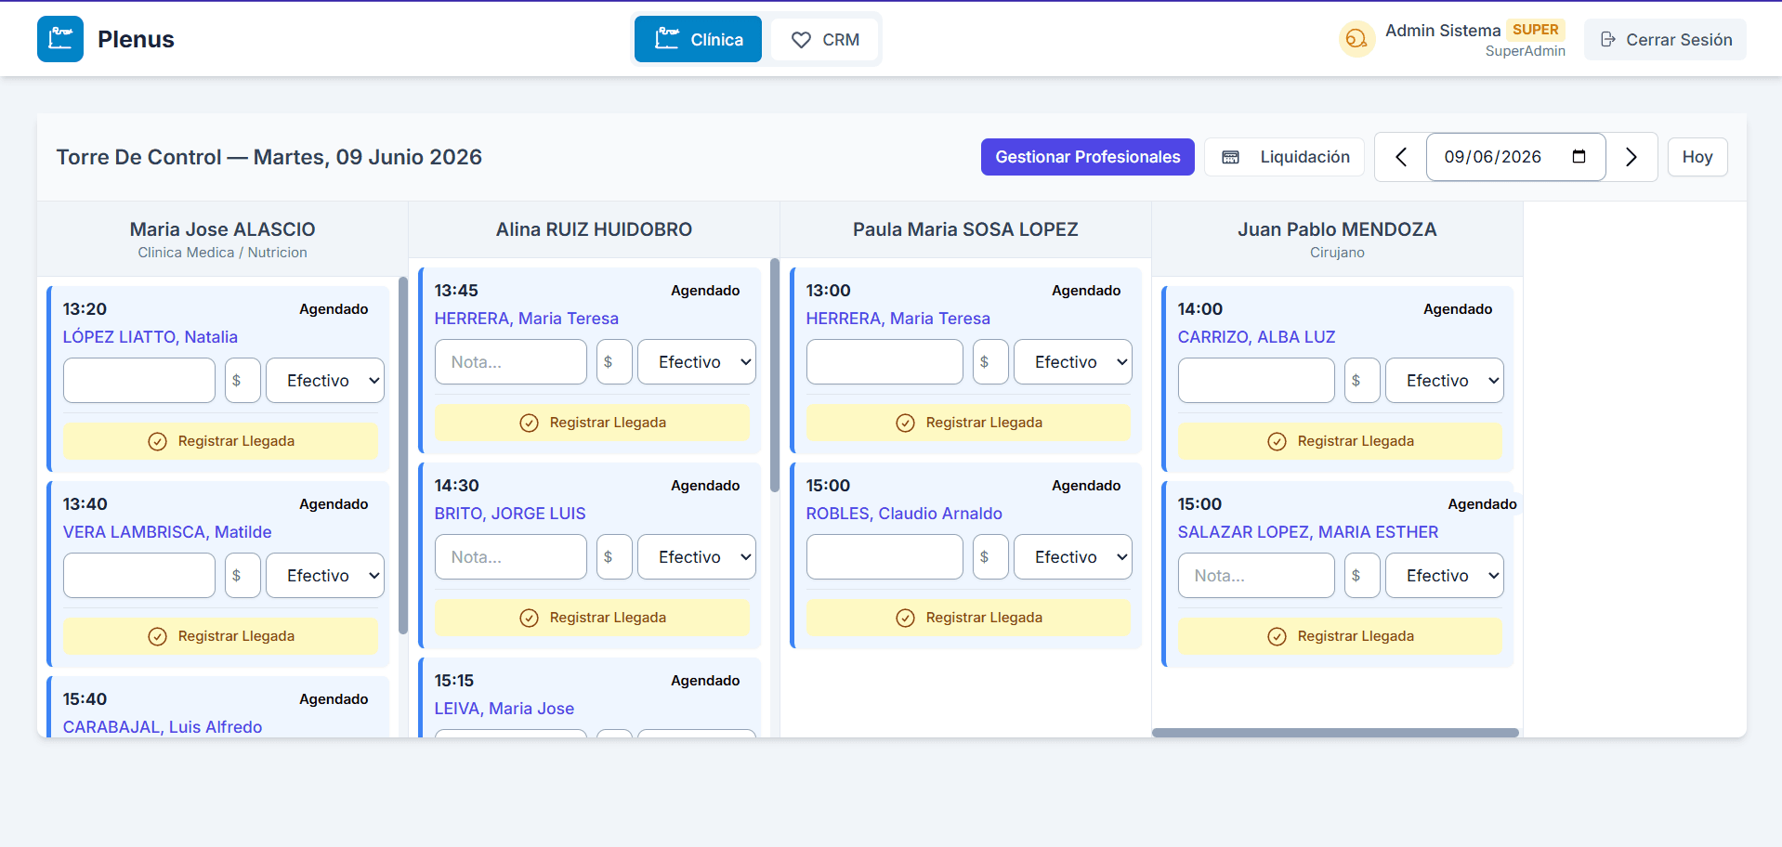
Task: Click the 09/06/2026 date field
Action: [x=1515, y=157]
